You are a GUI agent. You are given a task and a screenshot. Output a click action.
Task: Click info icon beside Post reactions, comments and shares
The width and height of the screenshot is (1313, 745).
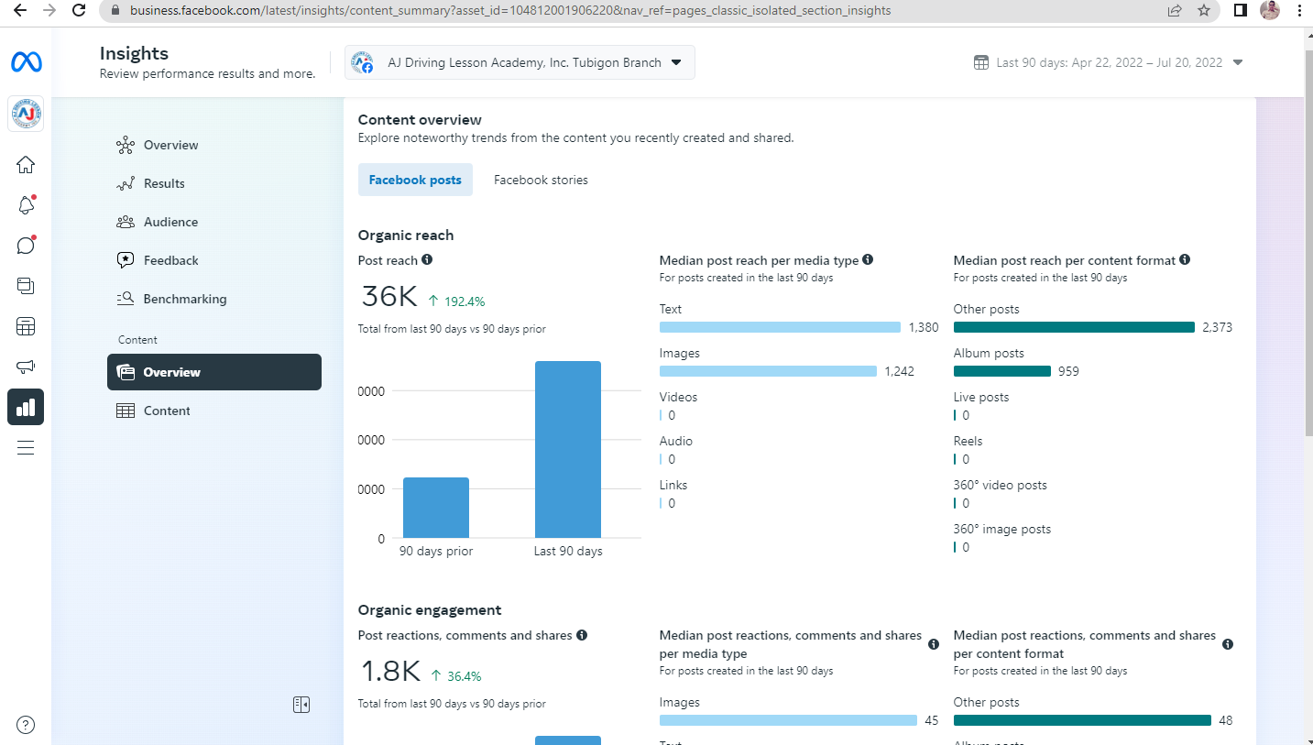[x=582, y=635]
